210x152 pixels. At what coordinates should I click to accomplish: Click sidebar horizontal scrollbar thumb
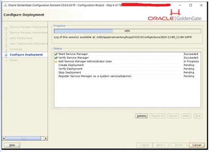[23, 138]
